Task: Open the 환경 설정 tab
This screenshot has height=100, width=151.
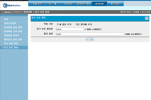Action: [x=116, y=4]
